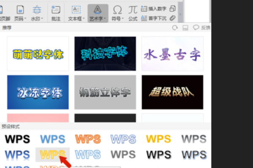Click 首字下沉 drop cap option
This screenshot has height=168, width=253.
pos(153,18)
